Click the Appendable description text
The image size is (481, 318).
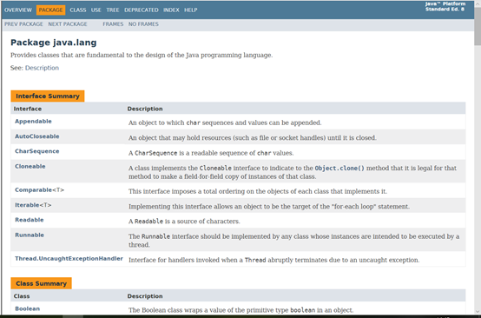[225, 123]
